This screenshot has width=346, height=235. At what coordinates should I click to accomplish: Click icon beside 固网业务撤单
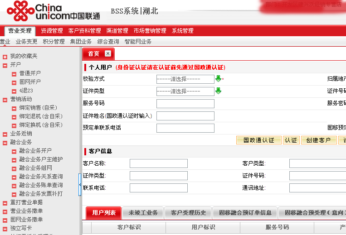tap(5, 220)
